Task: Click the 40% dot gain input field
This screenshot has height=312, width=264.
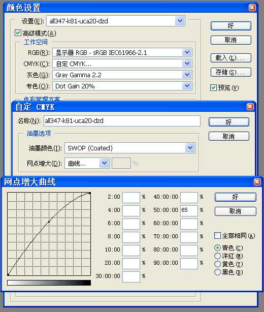Action: (x=189, y=197)
